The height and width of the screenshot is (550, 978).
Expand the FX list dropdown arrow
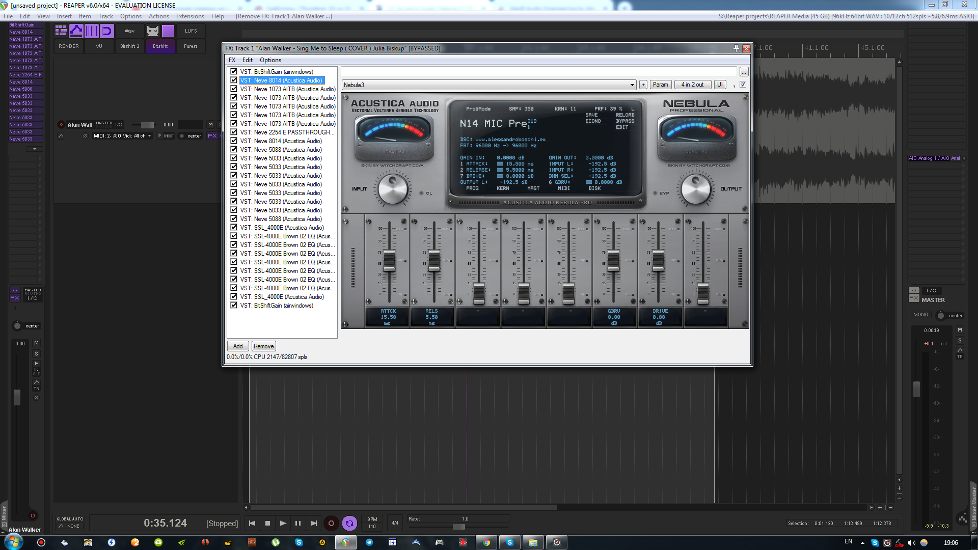(x=35, y=149)
